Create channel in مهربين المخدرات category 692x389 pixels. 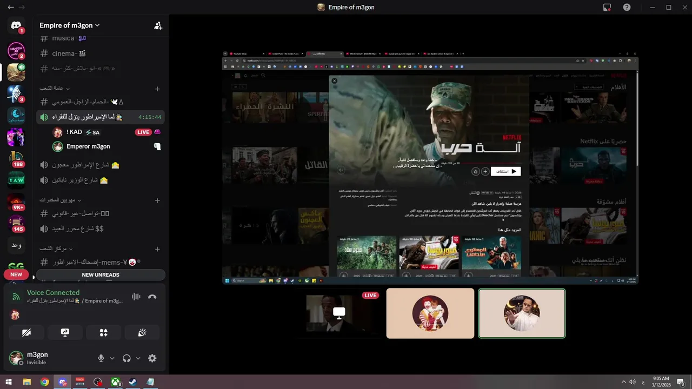coord(157,200)
